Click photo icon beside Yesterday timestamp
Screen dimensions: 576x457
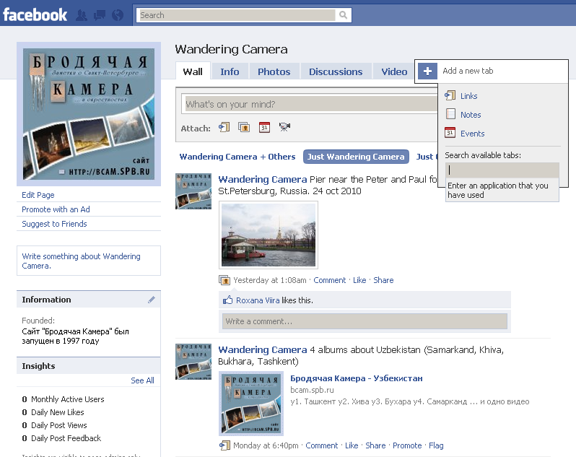tap(224, 280)
